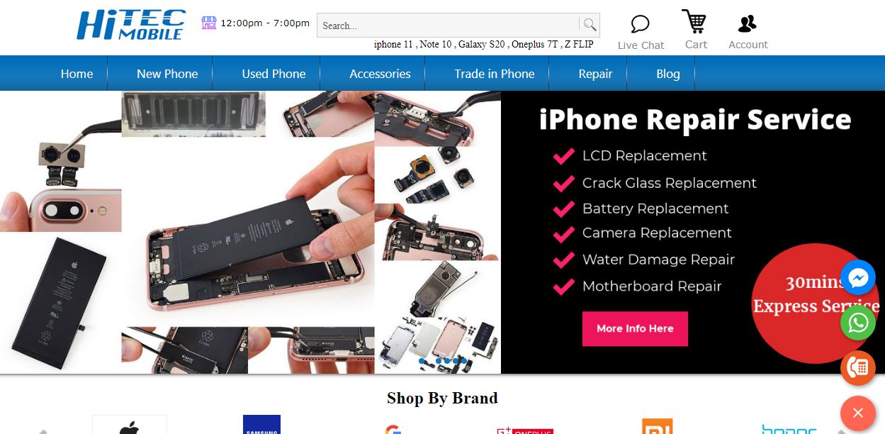Start a Facebook Messenger chat

[x=858, y=278]
